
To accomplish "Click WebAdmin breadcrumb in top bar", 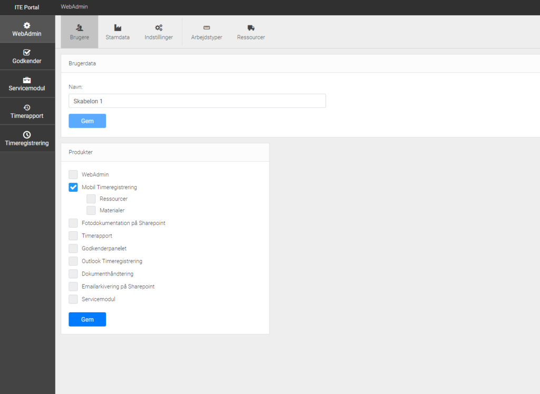I will pos(74,6).
